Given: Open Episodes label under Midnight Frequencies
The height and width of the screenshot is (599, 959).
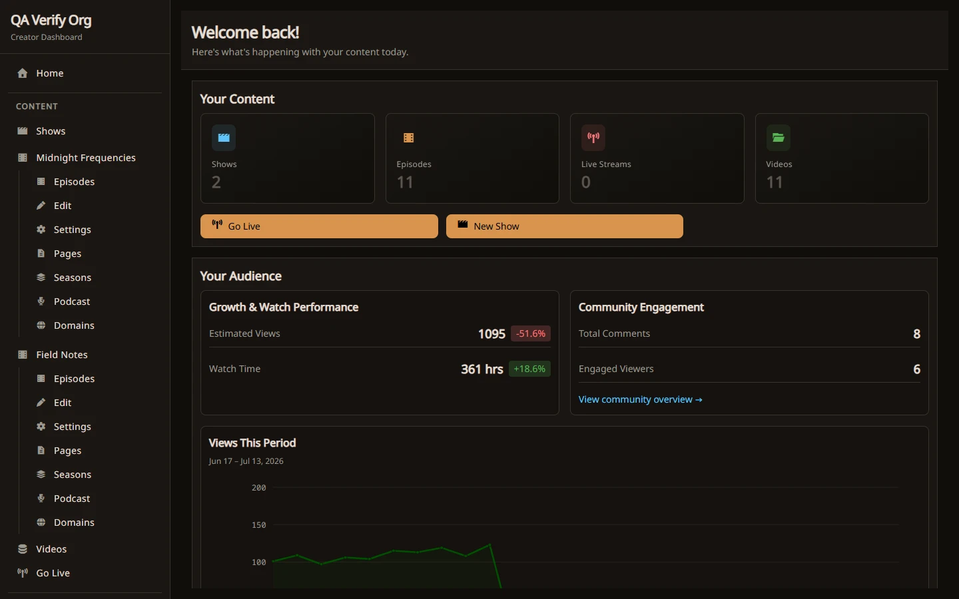Looking at the screenshot, I should pos(74,182).
